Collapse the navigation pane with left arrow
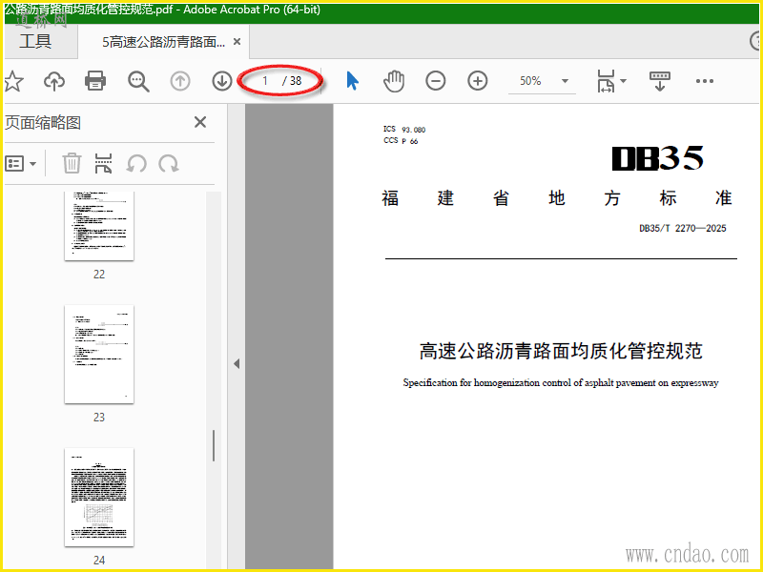 [x=237, y=363]
